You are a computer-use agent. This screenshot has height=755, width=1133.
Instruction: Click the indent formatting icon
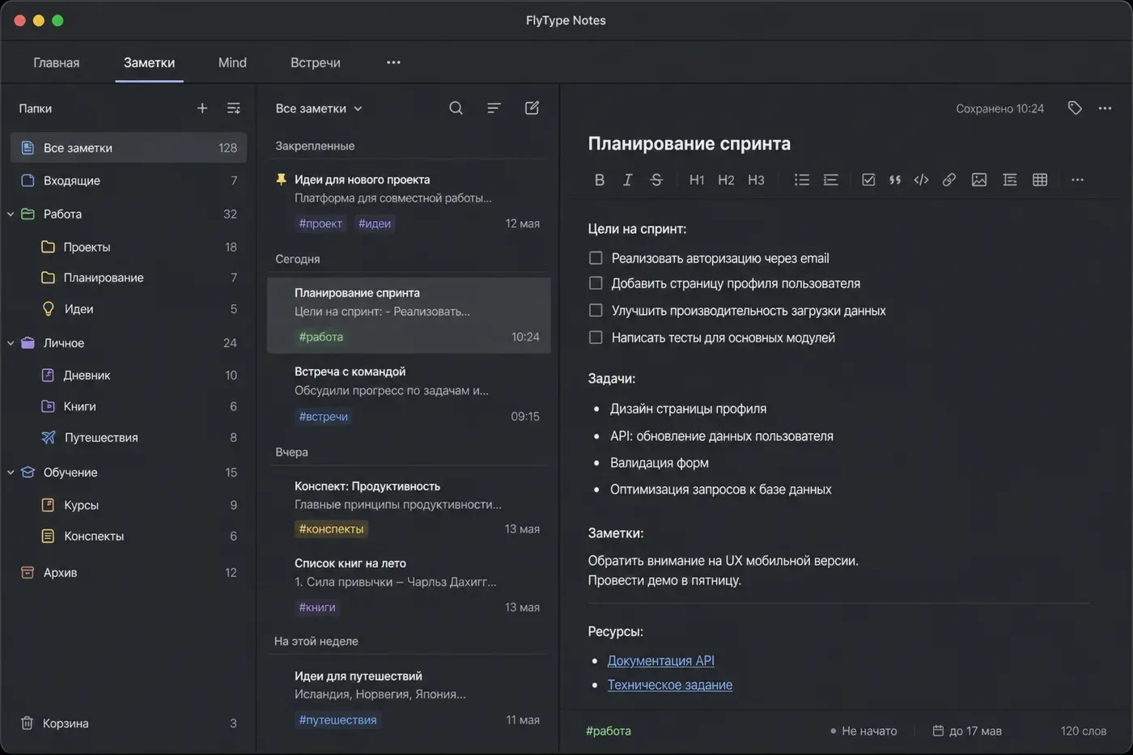pyautogui.click(x=1010, y=180)
